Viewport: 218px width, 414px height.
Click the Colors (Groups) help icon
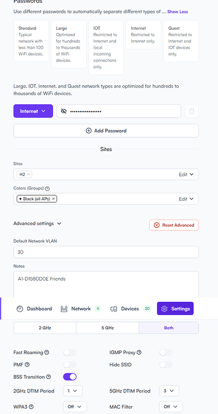tap(47, 188)
